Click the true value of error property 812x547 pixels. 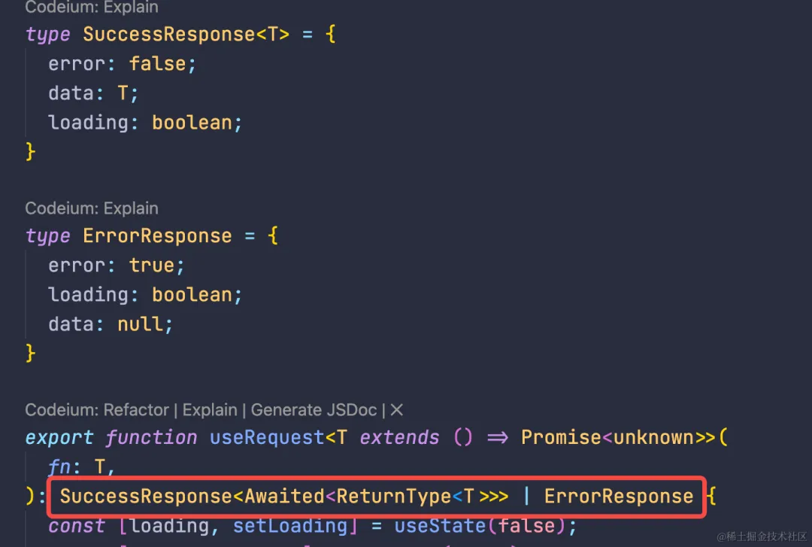pyautogui.click(x=151, y=266)
